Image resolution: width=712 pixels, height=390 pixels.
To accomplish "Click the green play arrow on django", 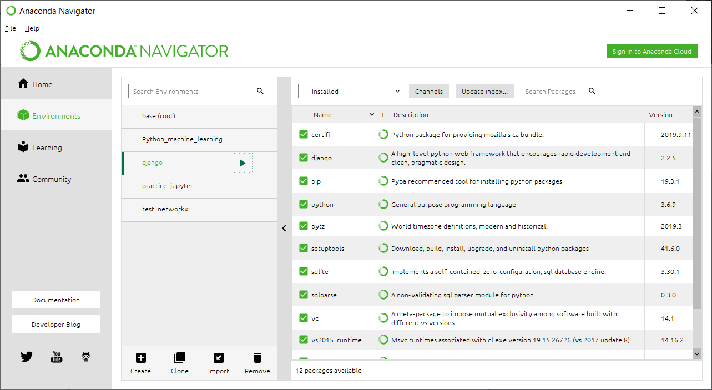I will [242, 163].
